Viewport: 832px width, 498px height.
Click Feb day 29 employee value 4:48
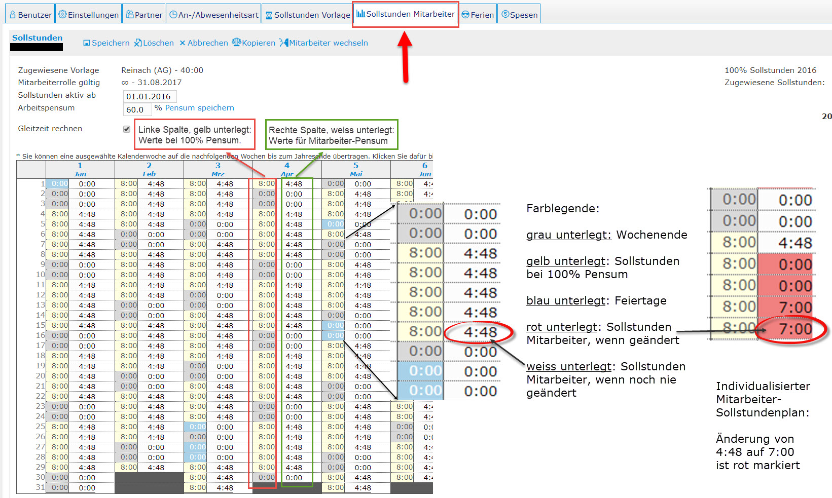coord(156,468)
